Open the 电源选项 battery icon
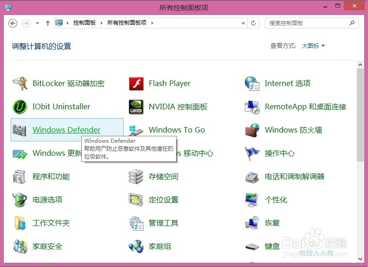 click(20, 200)
